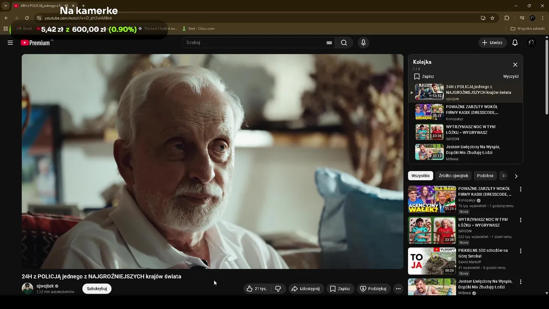Image resolution: width=549 pixels, height=309 pixels.
Task: Open the ojwojtek channel avatar
Action: click(27, 288)
